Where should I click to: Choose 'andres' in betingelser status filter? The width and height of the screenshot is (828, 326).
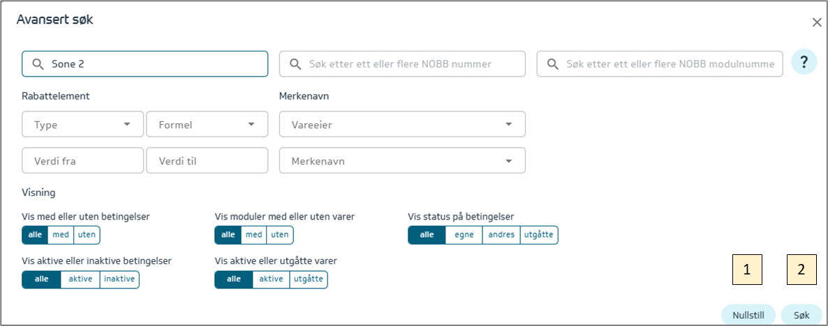click(x=501, y=235)
